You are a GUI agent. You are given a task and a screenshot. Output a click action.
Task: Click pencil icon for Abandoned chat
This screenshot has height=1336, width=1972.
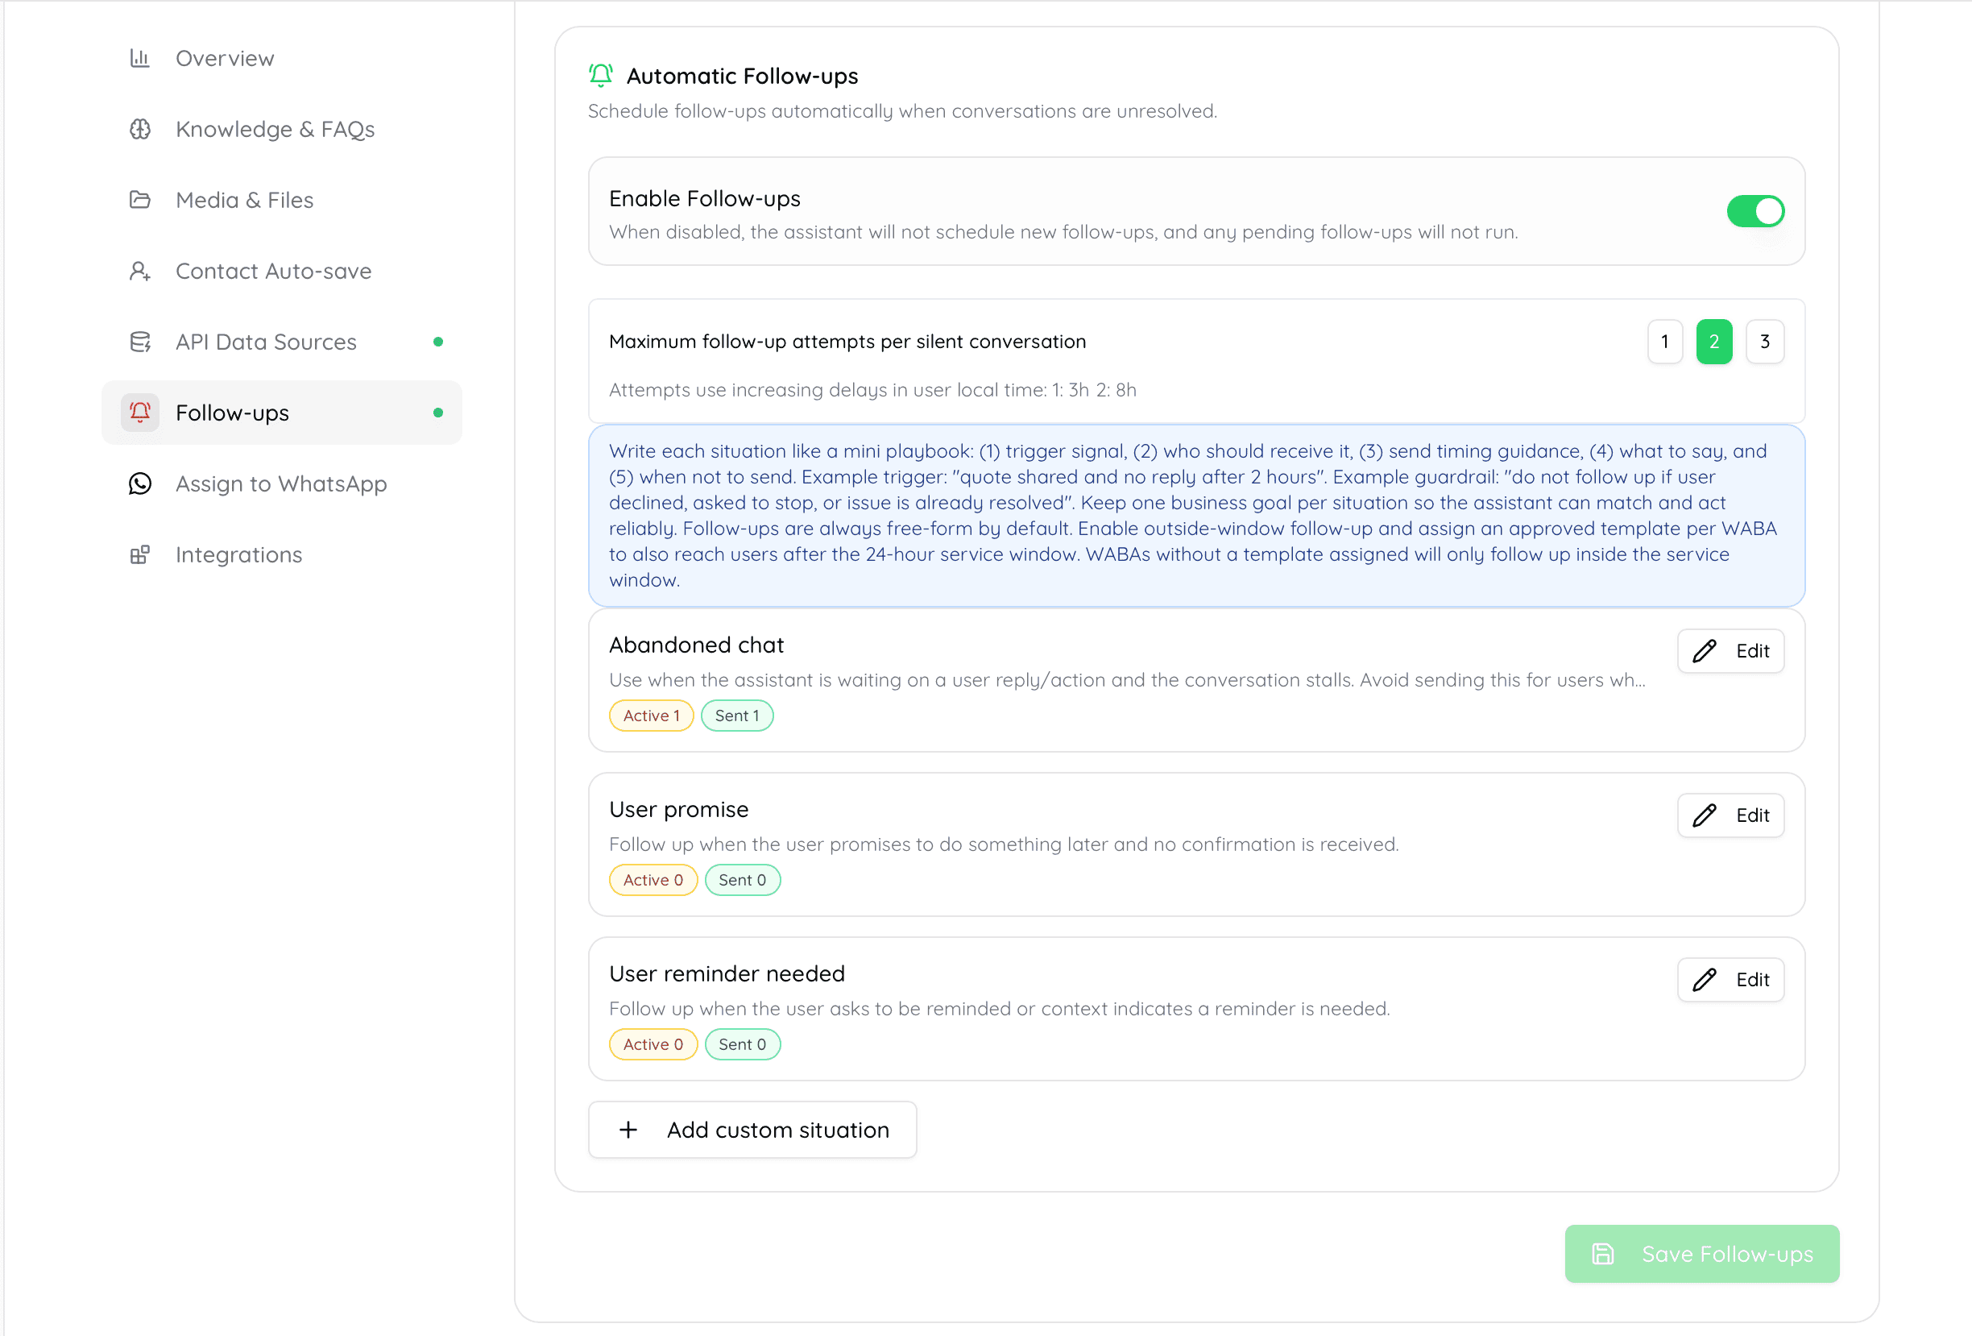(1704, 651)
